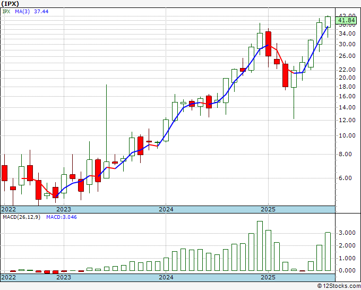Click 2022 on the MACD timeline
The image size is (361, 290).
pyautogui.click(x=8, y=277)
